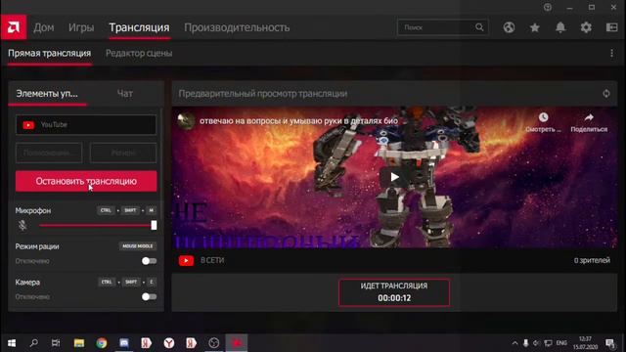This screenshot has width=626, height=352.
Task: Open OBS Studio from taskbar
Action: click(x=214, y=343)
